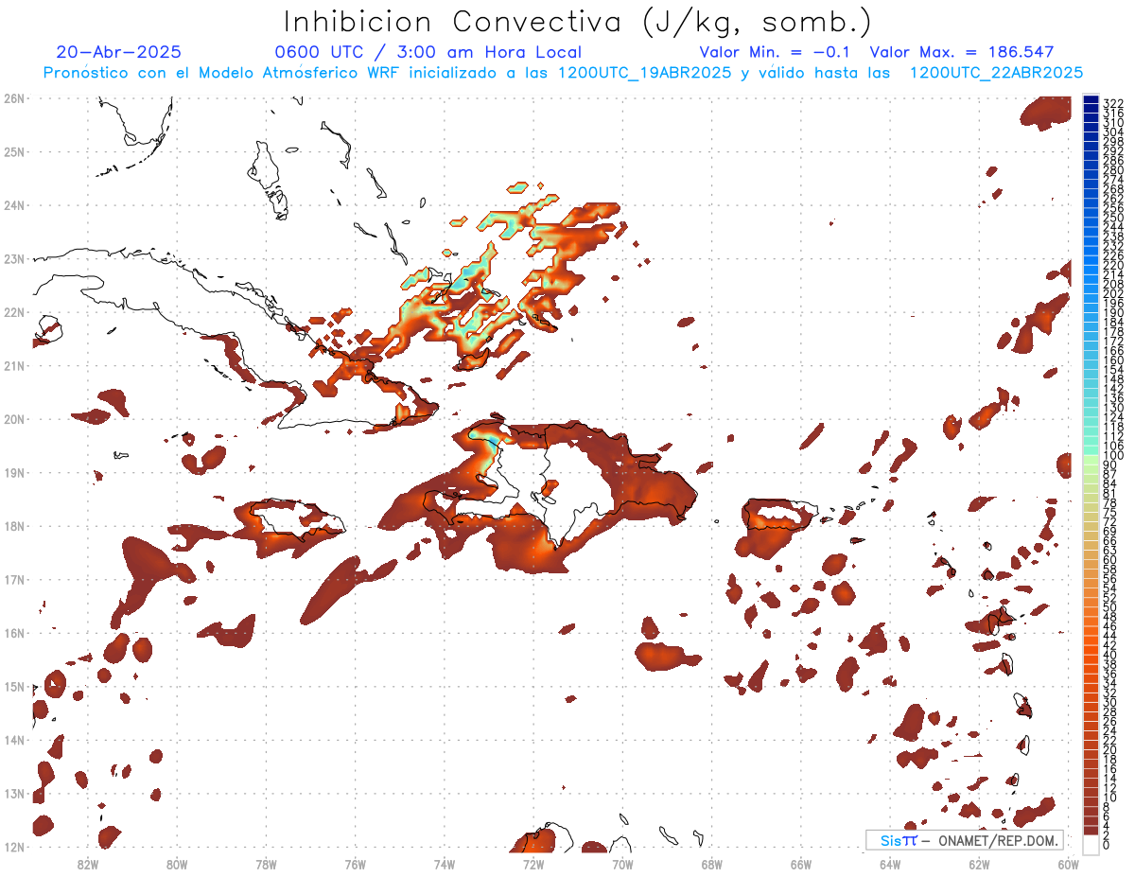Select the '20-Abr-2025' date text
Image resolution: width=1135 pixels, height=877 pixels.
[119, 52]
